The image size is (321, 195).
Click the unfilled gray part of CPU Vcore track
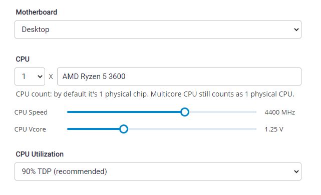coord(192,129)
